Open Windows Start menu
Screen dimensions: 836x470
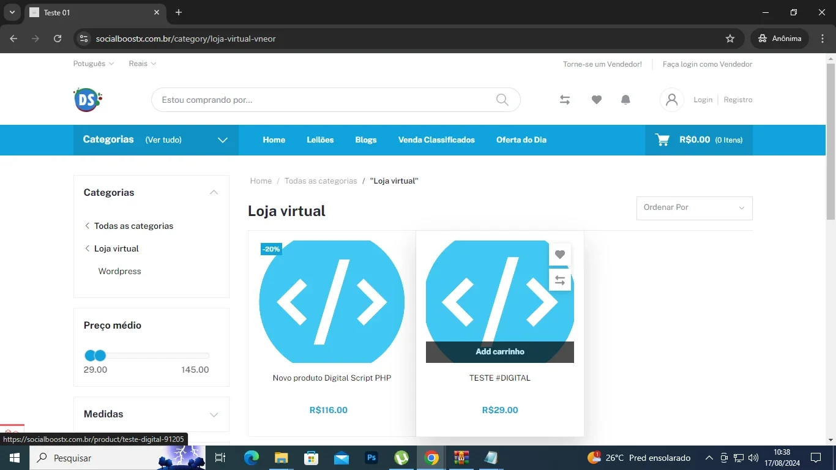[x=14, y=458]
